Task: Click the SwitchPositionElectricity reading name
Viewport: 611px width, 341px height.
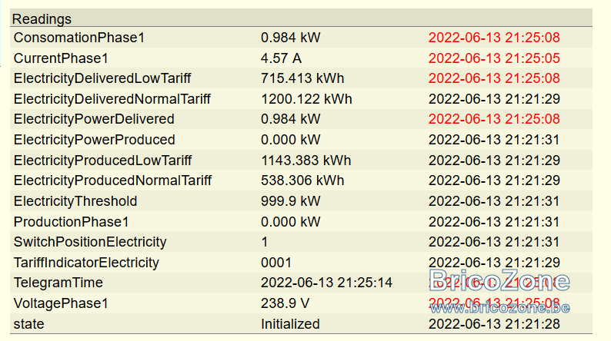Action: click(x=90, y=242)
